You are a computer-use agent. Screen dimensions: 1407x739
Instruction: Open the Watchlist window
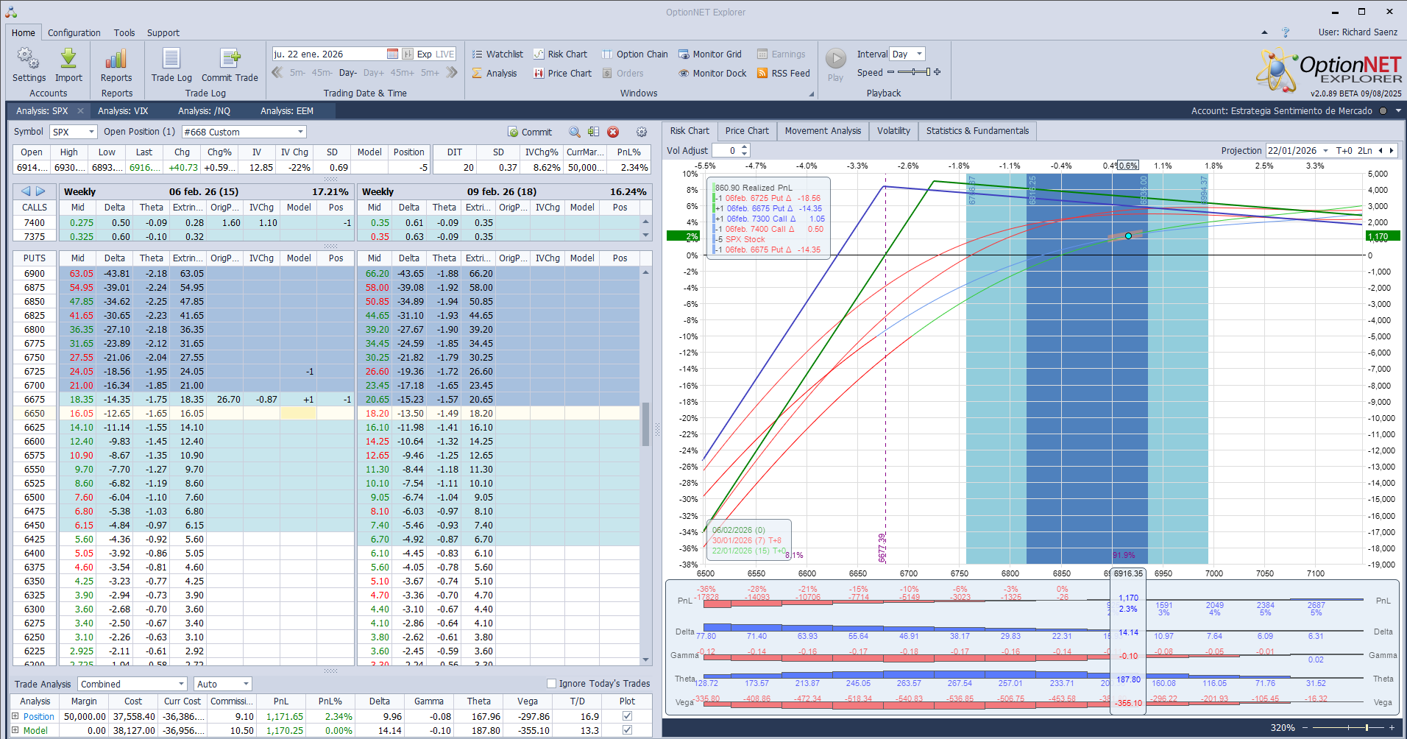click(x=497, y=54)
